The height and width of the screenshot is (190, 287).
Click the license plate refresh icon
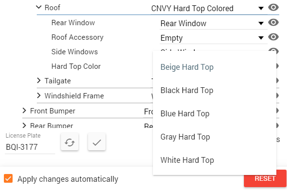pos(70,142)
